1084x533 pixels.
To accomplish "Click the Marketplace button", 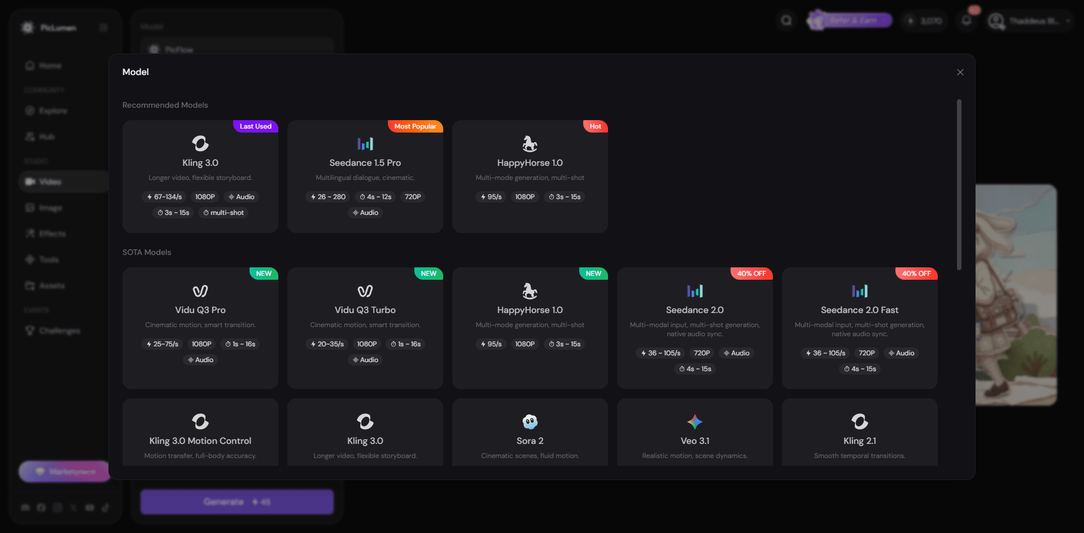I will click(65, 472).
